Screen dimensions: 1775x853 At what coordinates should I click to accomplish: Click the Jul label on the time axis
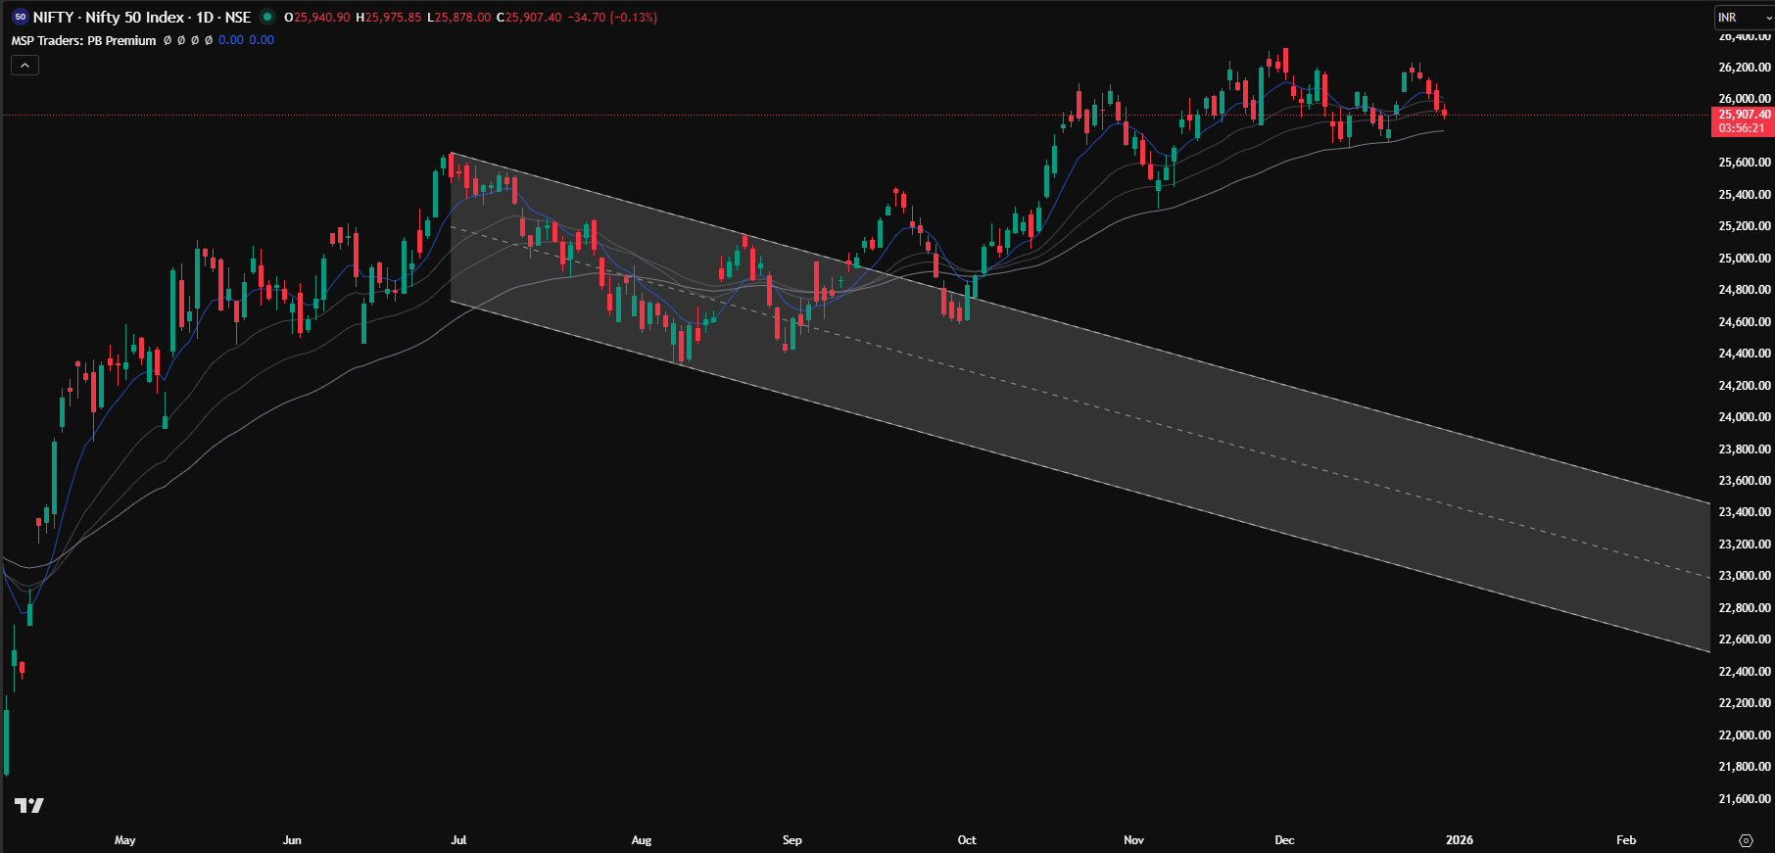[x=458, y=840]
